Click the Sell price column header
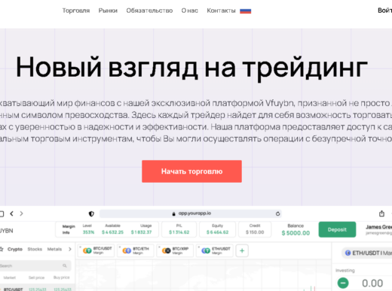Image resolution: width=392 pixels, height=291 pixels. point(36,277)
